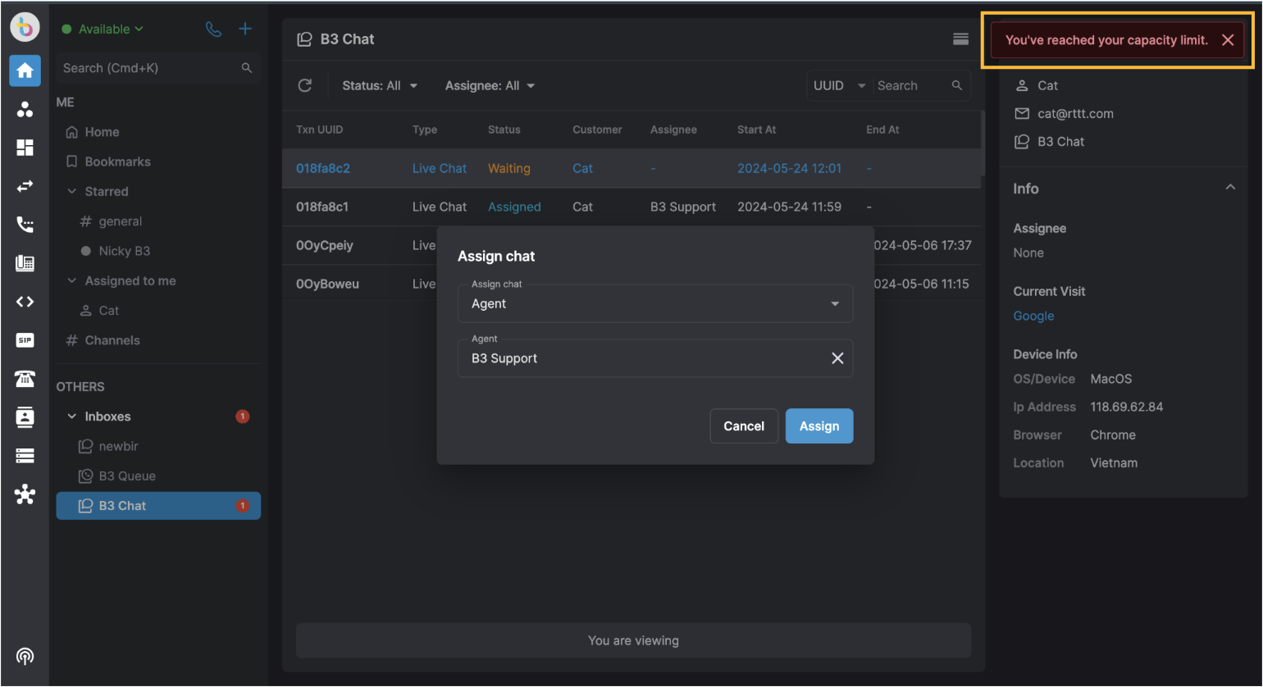Dismiss the capacity limit notification

(x=1228, y=40)
